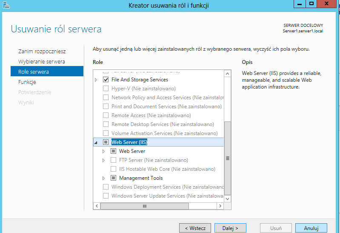Go to Wybieranie serwera step

pos(41,62)
